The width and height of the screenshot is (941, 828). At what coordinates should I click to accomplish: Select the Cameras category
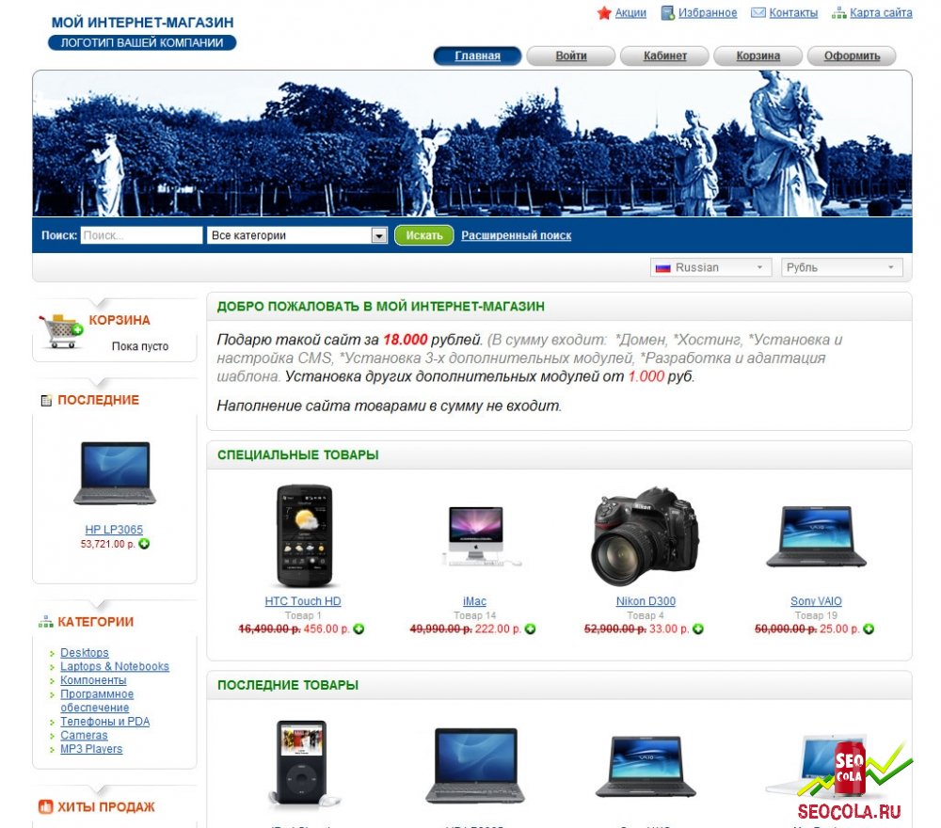pos(84,735)
